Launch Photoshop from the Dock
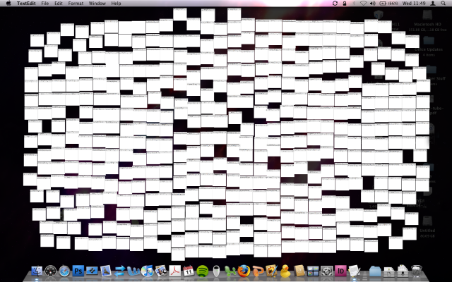Viewport: 452px width, 282px height. pos(78,271)
